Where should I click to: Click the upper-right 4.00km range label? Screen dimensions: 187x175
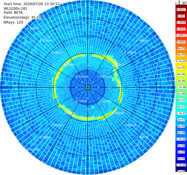pos(142,40)
